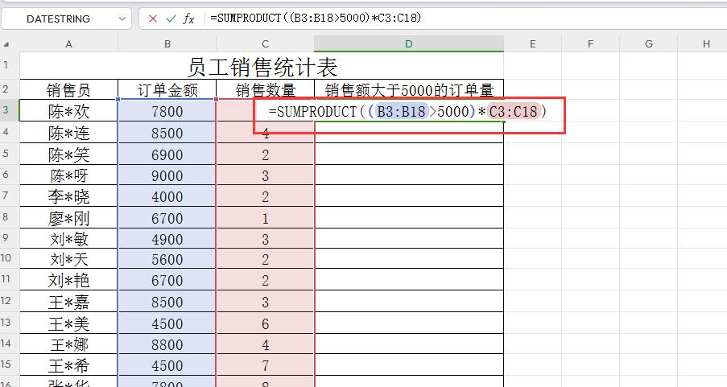727x387 pixels.
Task: Click the cell containing 廖*刚
Action: (x=68, y=218)
